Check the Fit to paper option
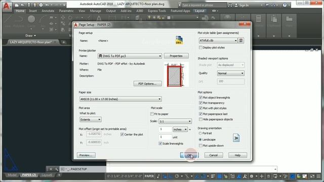 (x=152, y=114)
